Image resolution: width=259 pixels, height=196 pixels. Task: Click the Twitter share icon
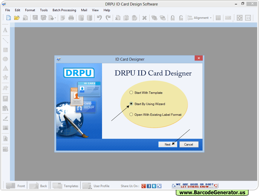154,186
